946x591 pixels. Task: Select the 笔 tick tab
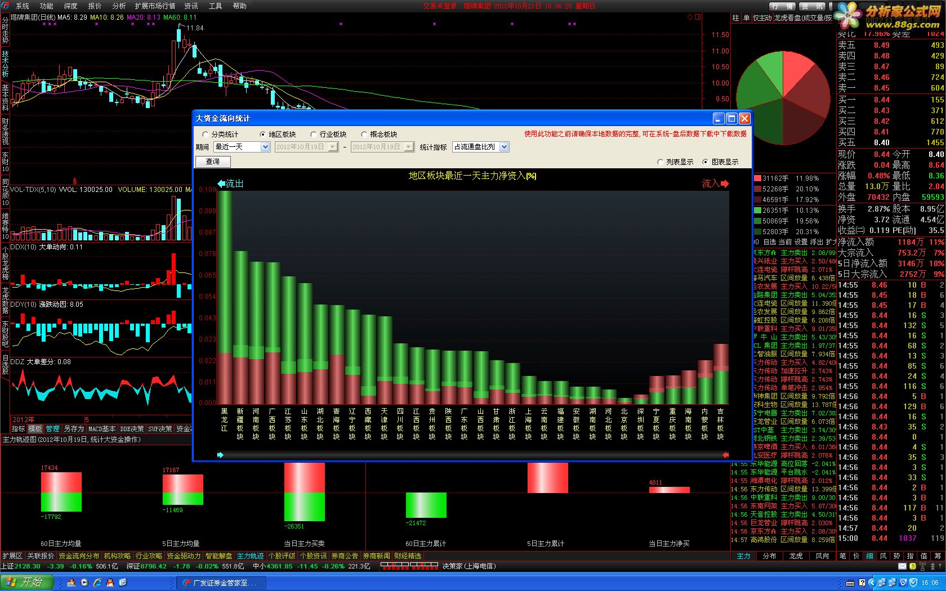pos(843,556)
